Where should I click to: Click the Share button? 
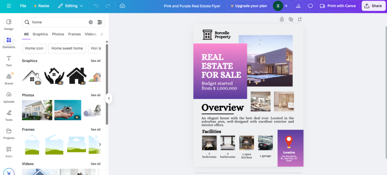373,6
